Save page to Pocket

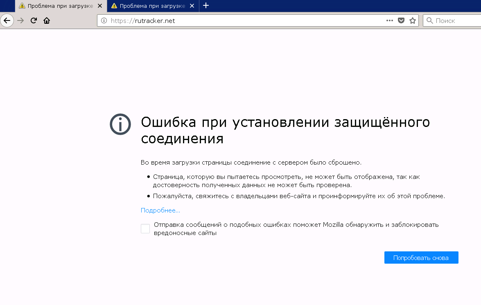(x=401, y=20)
